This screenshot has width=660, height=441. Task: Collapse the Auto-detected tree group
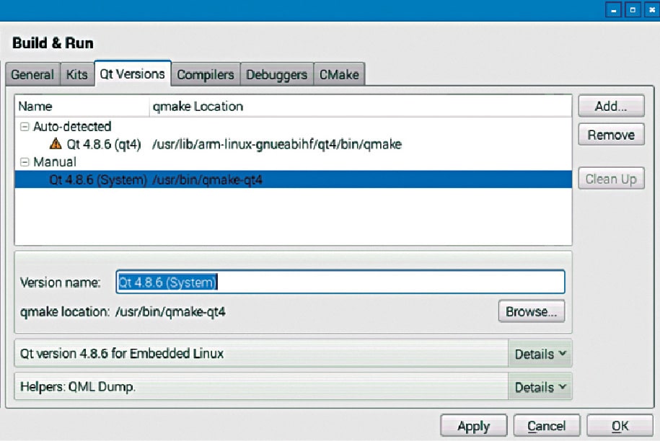tap(25, 127)
